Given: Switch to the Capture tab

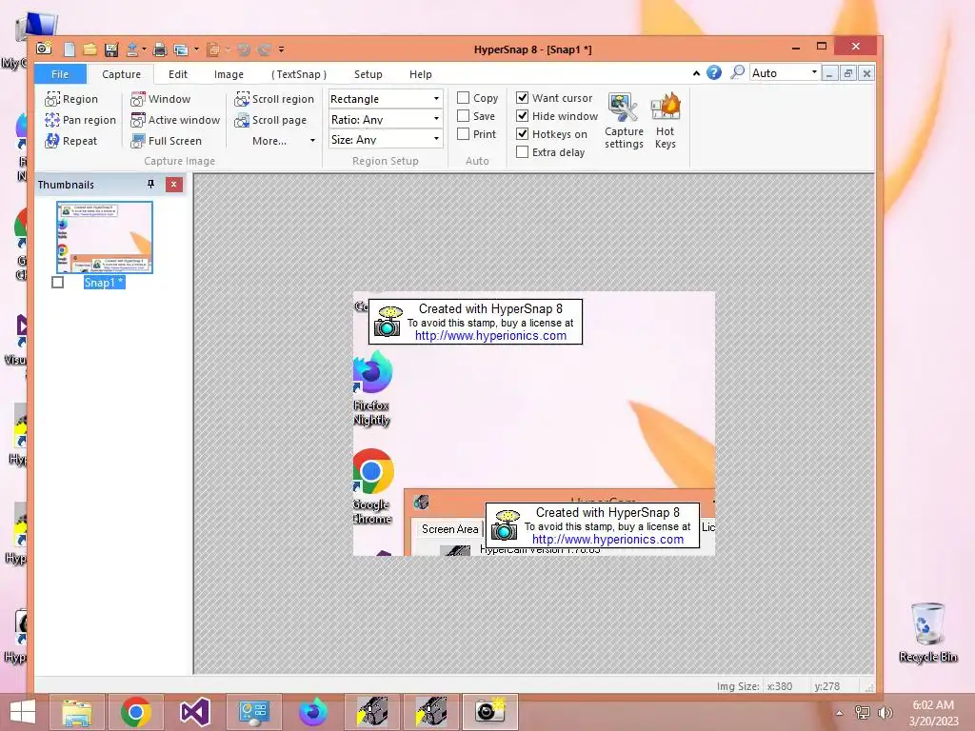Looking at the screenshot, I should pyautogui.click(x=121, y=74).
